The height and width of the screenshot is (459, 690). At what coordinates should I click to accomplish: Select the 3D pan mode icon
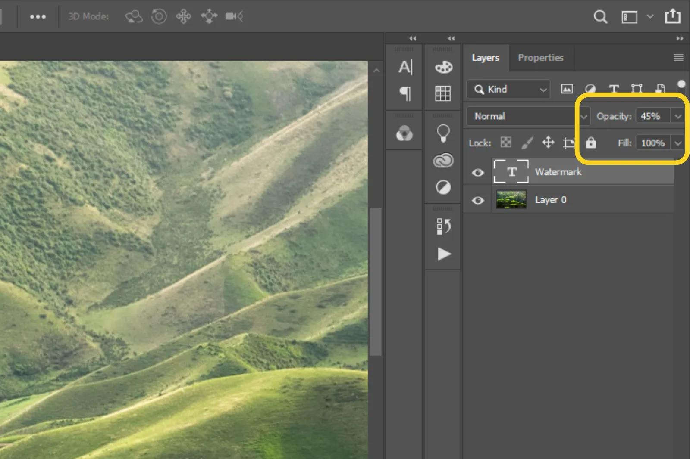click(x=184, y=17)
